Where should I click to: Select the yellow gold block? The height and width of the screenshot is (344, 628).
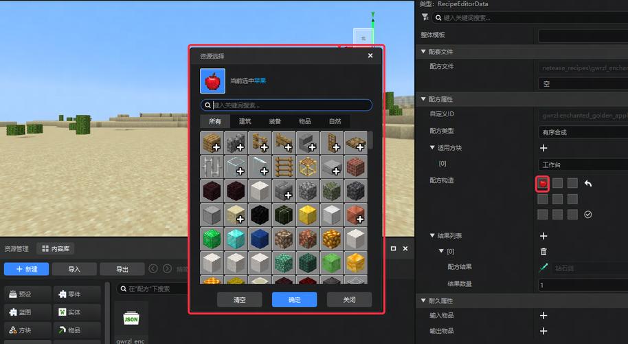point(308,215)
